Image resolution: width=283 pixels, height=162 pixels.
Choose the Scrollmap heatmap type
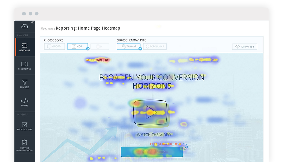click(155, 46)
